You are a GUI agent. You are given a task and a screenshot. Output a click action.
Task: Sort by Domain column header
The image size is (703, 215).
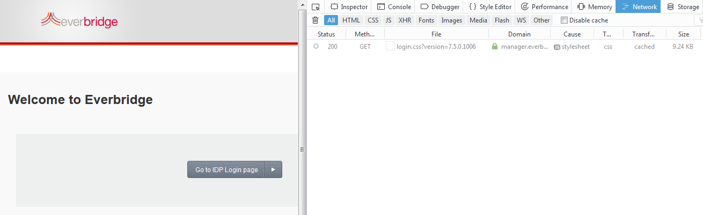click(519, 34)
